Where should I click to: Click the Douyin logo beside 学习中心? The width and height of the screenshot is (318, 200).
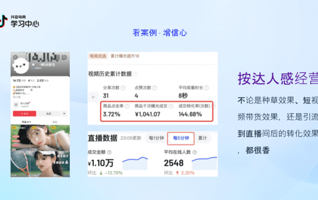(x=3, y=21)
